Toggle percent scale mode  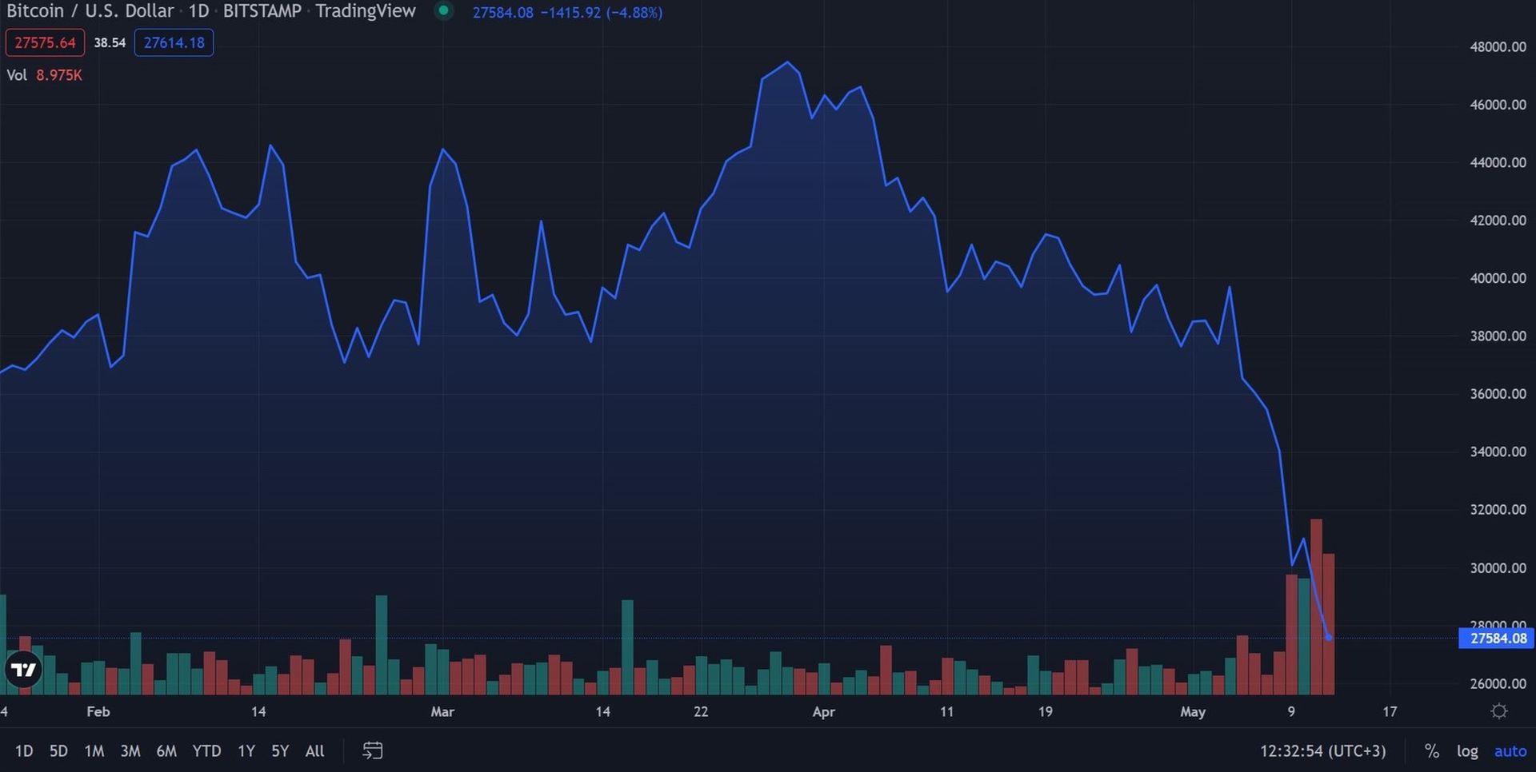click(1431, 751)
